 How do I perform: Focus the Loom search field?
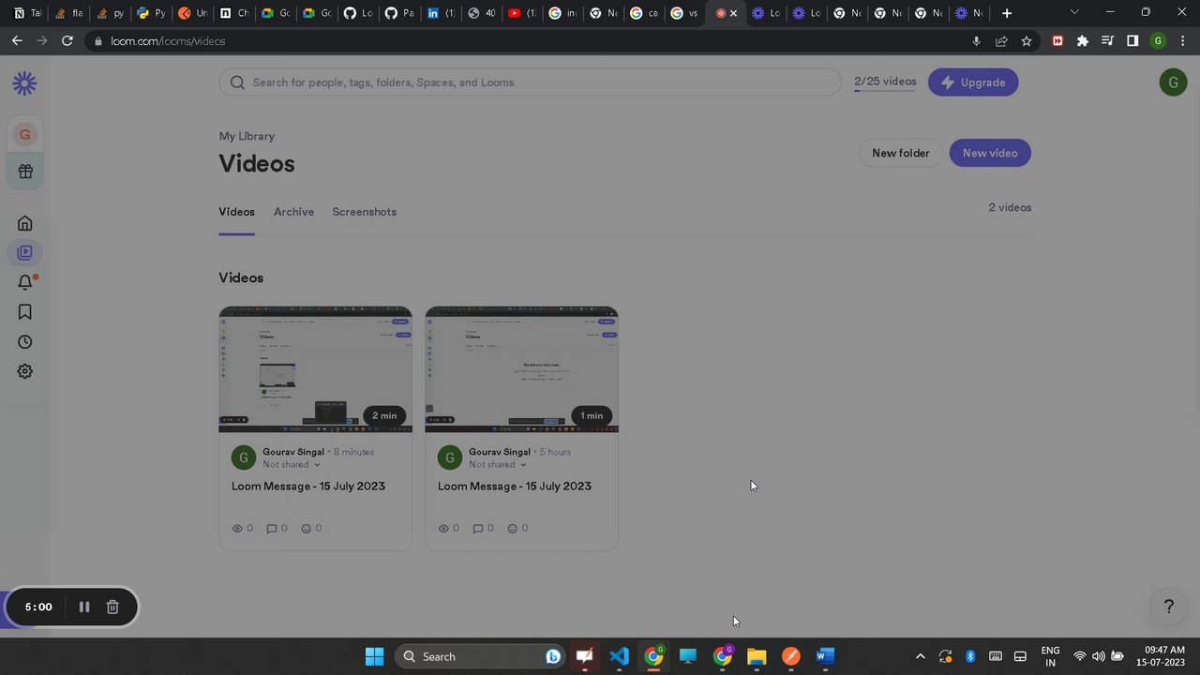pyautogui.click(x=530, y=82)
